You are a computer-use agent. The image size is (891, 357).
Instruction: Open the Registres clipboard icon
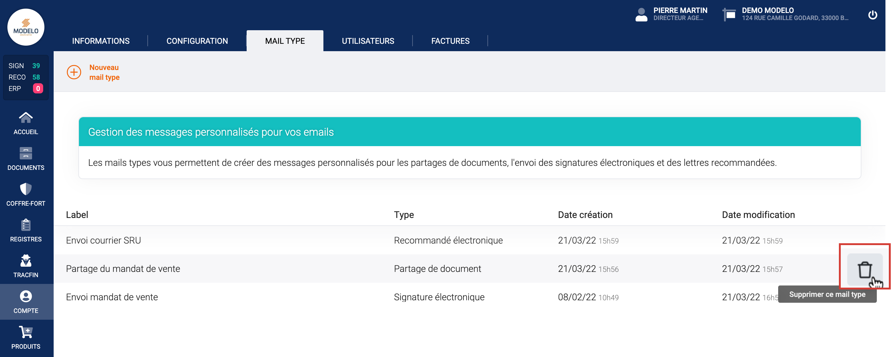point(26,225)
